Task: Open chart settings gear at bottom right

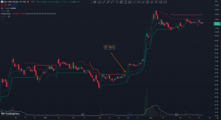Action: point(217,118)
